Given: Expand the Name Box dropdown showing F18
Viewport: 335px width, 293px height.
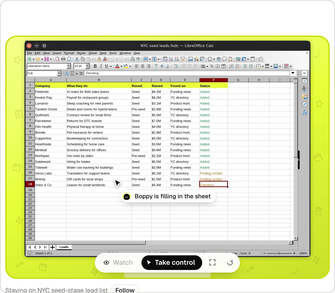Looking at the screenshot, I should click(x=59, y=74).
